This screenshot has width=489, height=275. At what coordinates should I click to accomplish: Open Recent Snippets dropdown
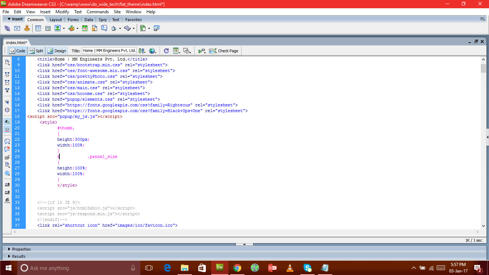7,165
